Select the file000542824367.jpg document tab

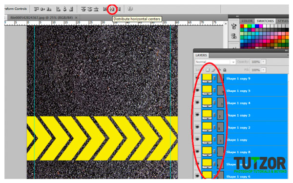(x=42, y=18)
